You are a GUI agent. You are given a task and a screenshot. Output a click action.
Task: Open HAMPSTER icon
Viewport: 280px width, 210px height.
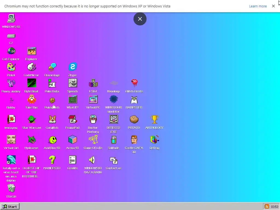click(x=134, y=100)
